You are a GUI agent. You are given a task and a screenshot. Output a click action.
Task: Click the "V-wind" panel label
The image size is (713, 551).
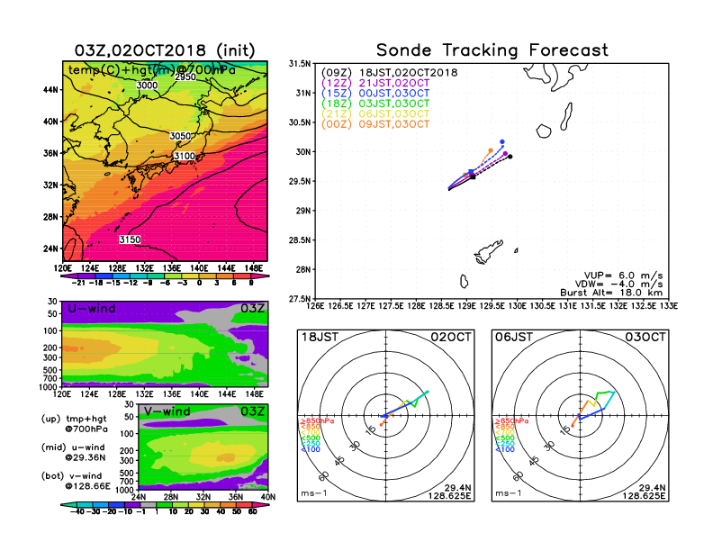pyautogui.click(x=167, y=411)
